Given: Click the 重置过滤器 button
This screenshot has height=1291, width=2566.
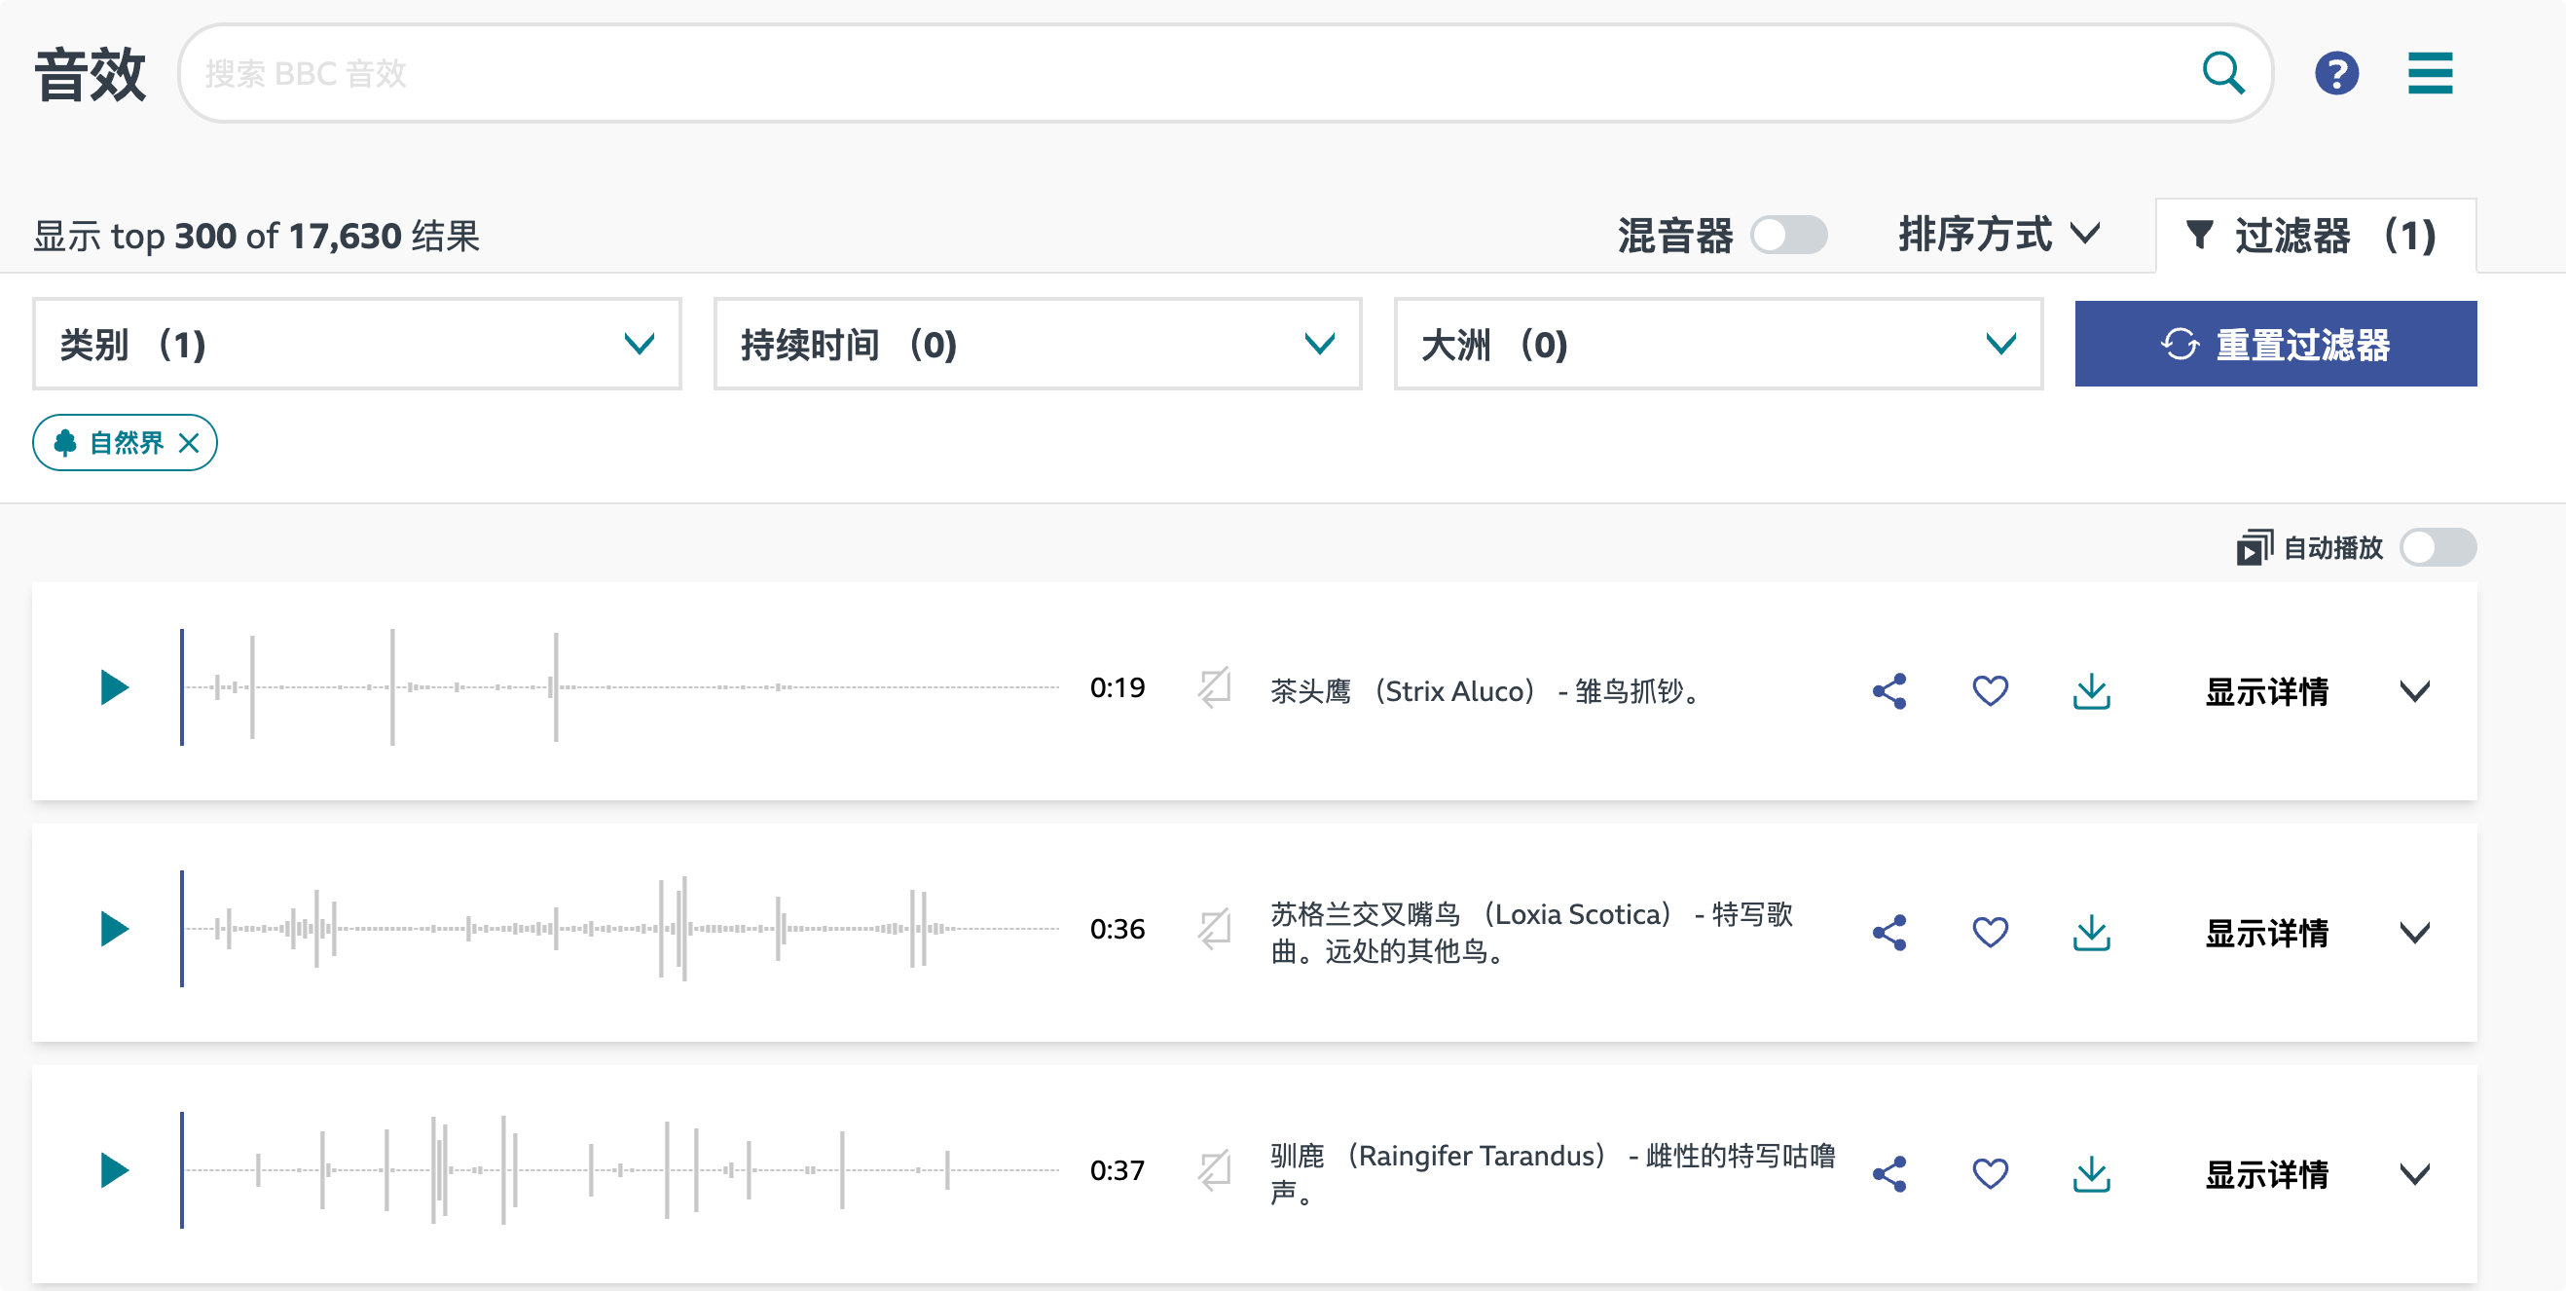Looking at the screenshot, I should [2275, 345].
